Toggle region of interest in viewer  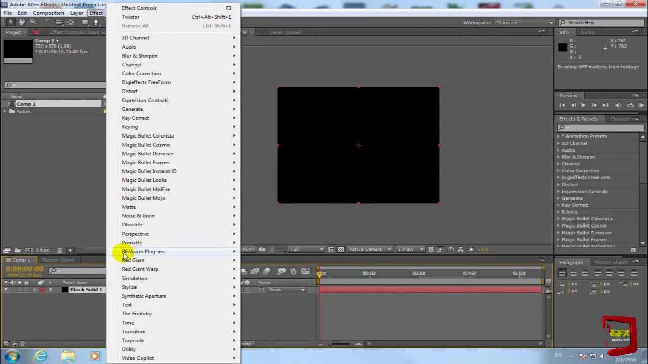click(331, 249)
